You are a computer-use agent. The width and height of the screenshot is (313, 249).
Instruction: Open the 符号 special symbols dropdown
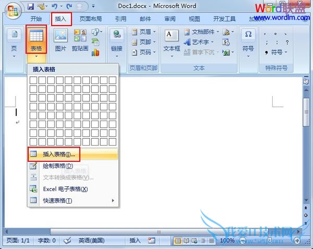276,53
